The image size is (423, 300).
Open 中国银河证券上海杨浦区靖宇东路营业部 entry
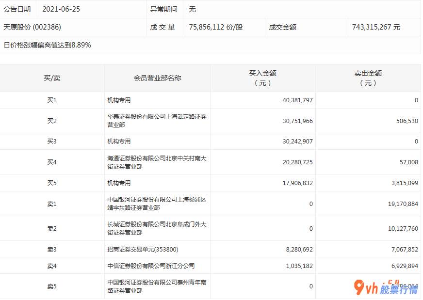156,204
